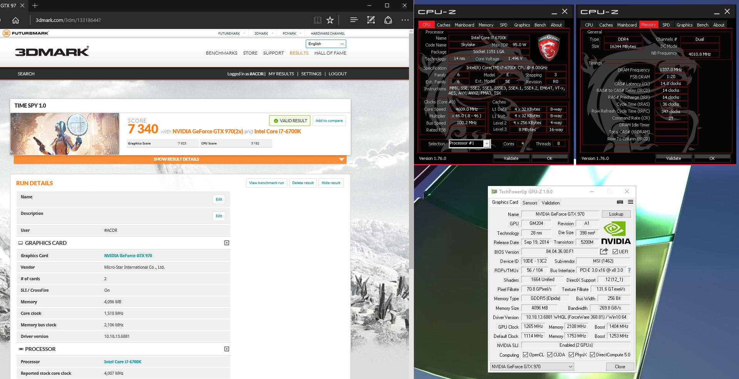Open reading view icon in address bar
Viewport: 739px width, 379px height.
(317, 20)
